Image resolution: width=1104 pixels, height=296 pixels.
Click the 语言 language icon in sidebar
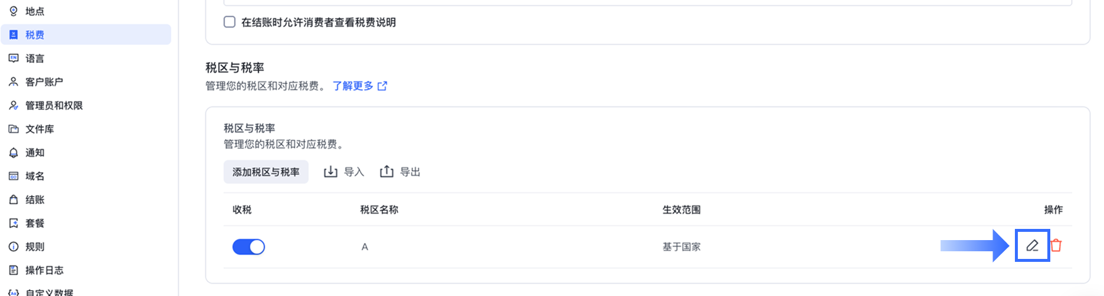[x=14, y=58]
